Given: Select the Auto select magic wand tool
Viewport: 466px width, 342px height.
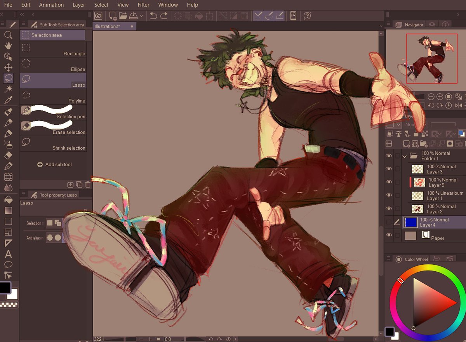Looking at the screenshot, I should [x=8, y=89].
